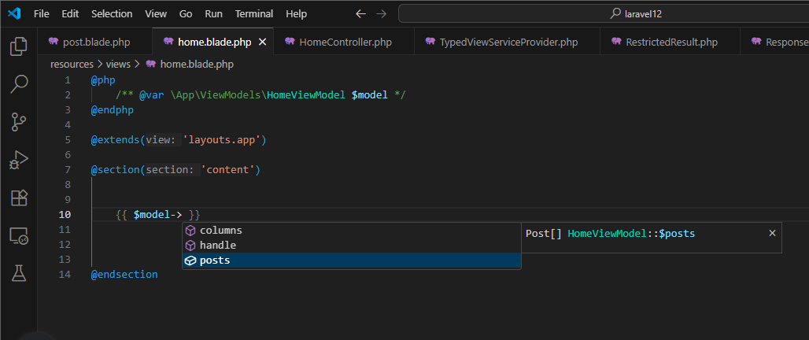Choose the posts completion suggestion
809x340 pixels.
(351, 261)
